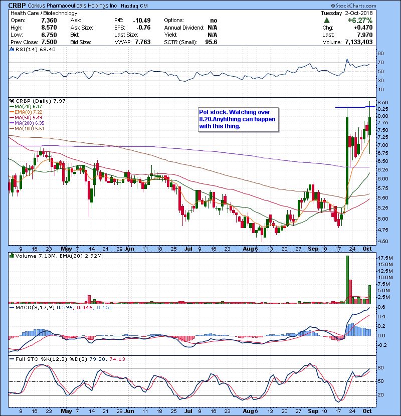Click the MACD value 0.596
This screenshot has height=416, width=401.
click(x=65, y=308)
